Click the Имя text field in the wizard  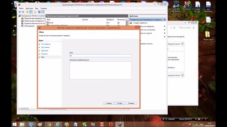click(x=100, y=56)
